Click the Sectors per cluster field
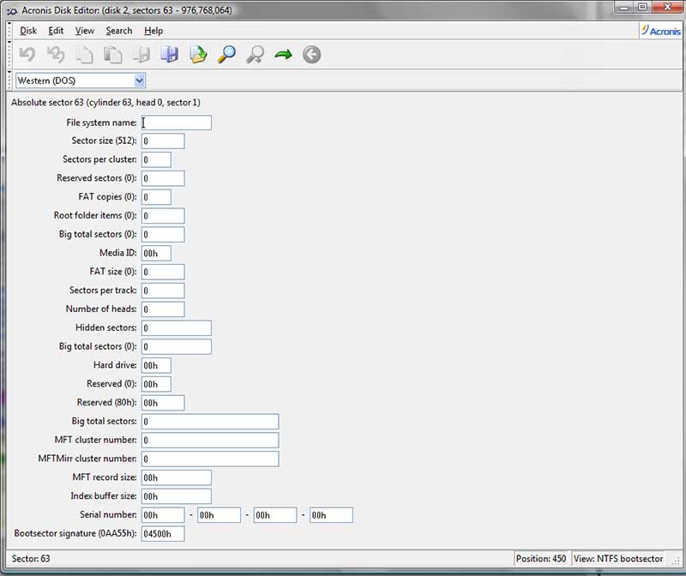This screenshot has height=576, width=686. tap(156, 159)
